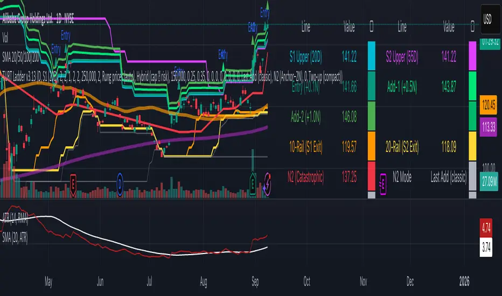Click the 20-Rail (S2 Exit) table cell
This screenshot has height=296, width=502.
402,147
